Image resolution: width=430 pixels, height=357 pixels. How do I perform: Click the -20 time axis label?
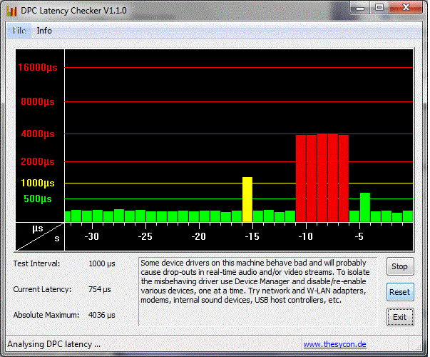(198, 236)
